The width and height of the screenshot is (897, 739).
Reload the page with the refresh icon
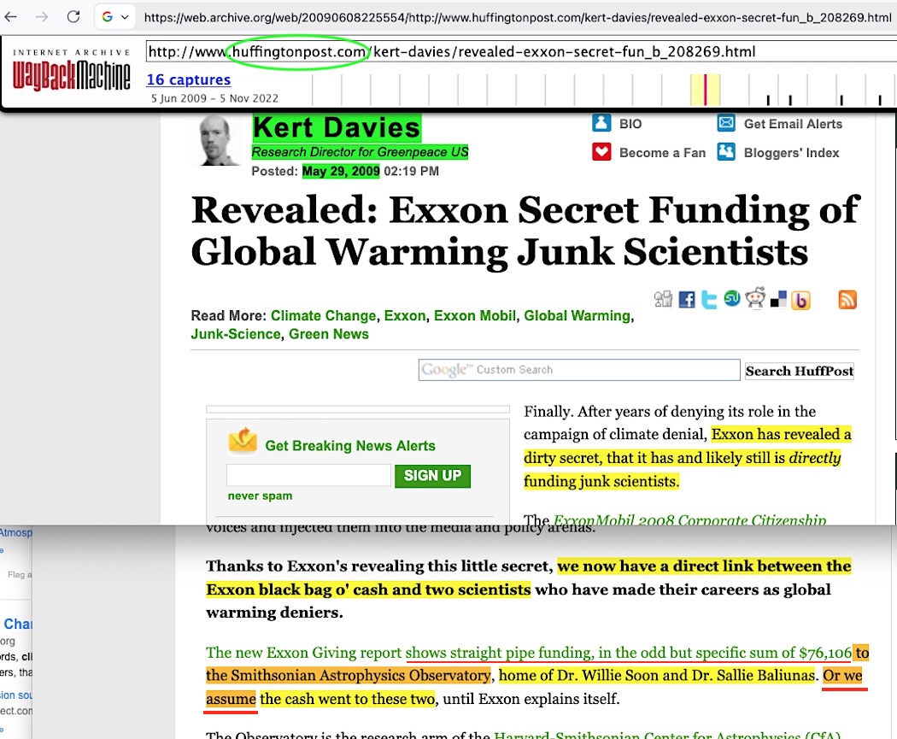tap(73, 17)
